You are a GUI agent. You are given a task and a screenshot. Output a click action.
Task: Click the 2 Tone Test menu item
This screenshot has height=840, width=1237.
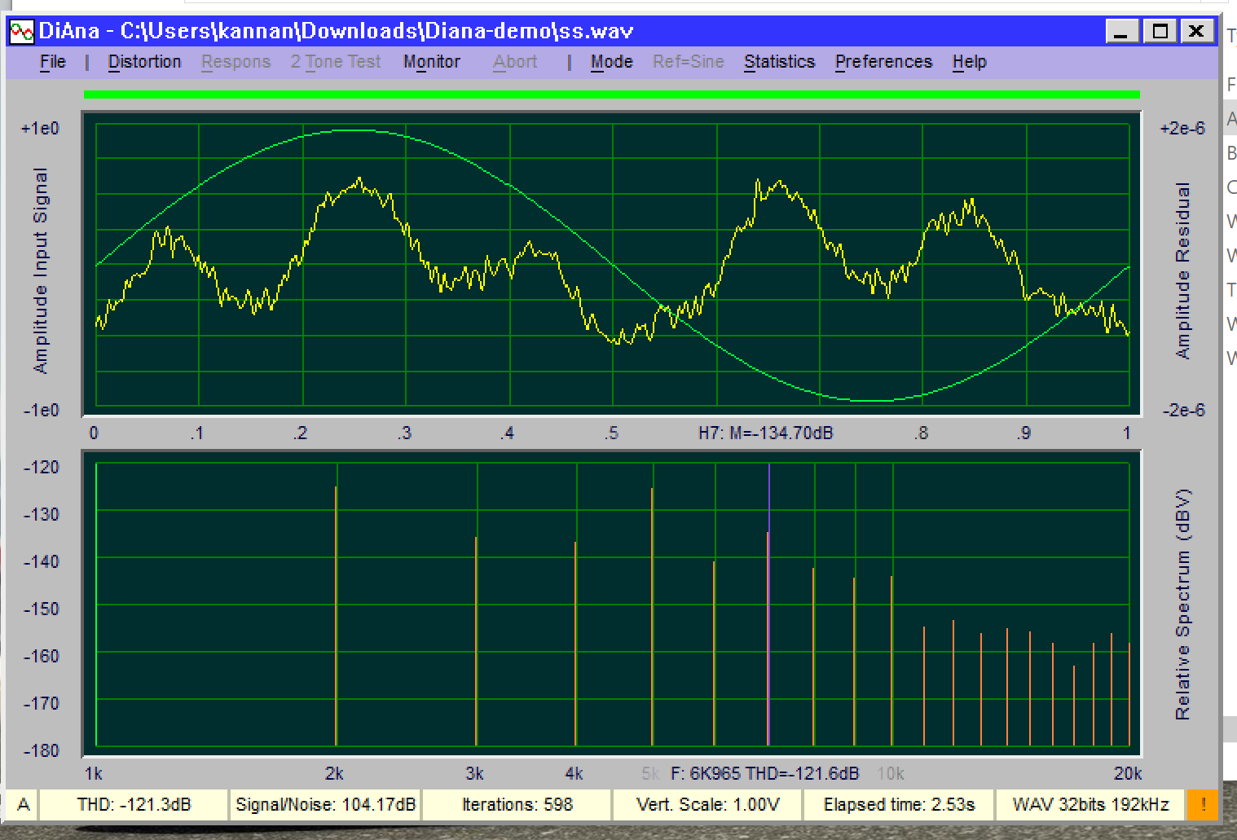336,62
